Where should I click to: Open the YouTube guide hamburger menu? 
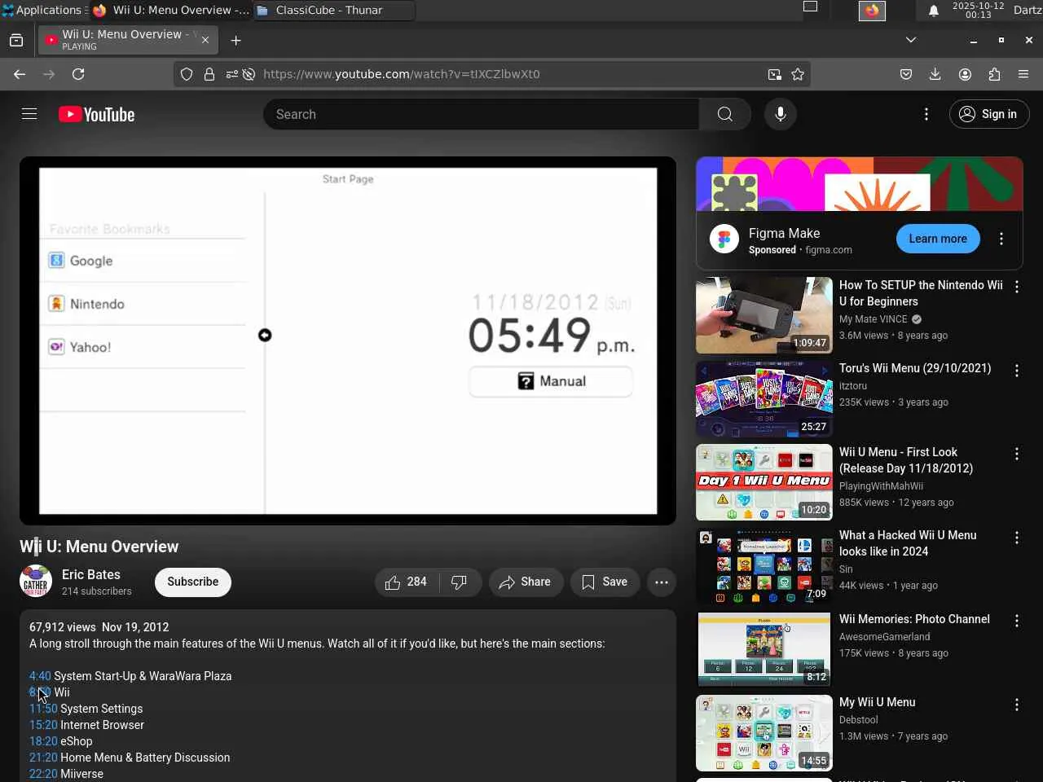(29, 114)
